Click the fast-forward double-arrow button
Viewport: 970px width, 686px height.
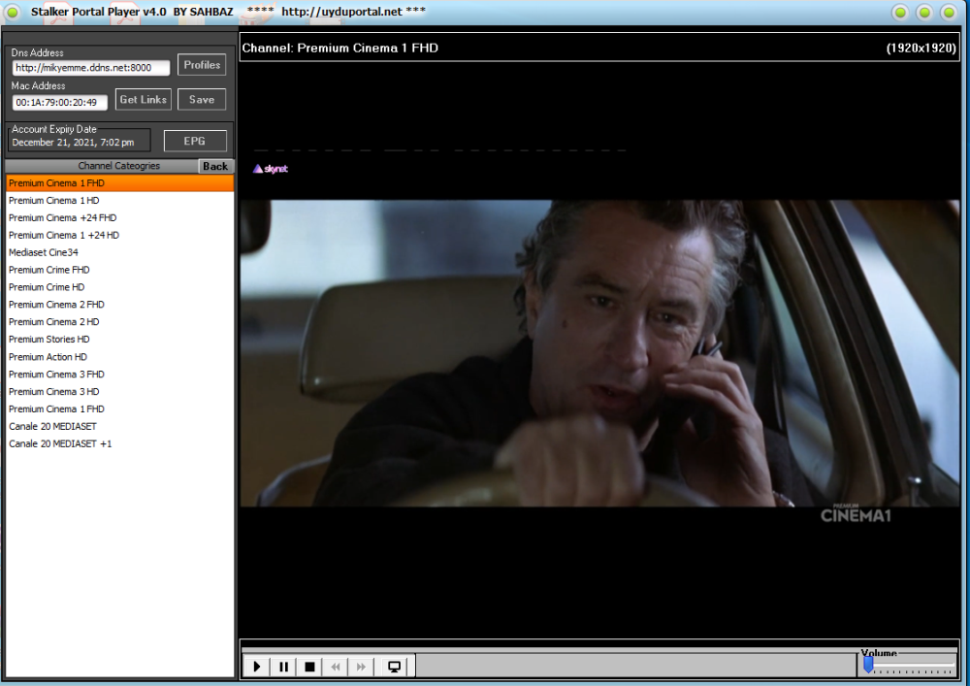click(x=361, y=667)
